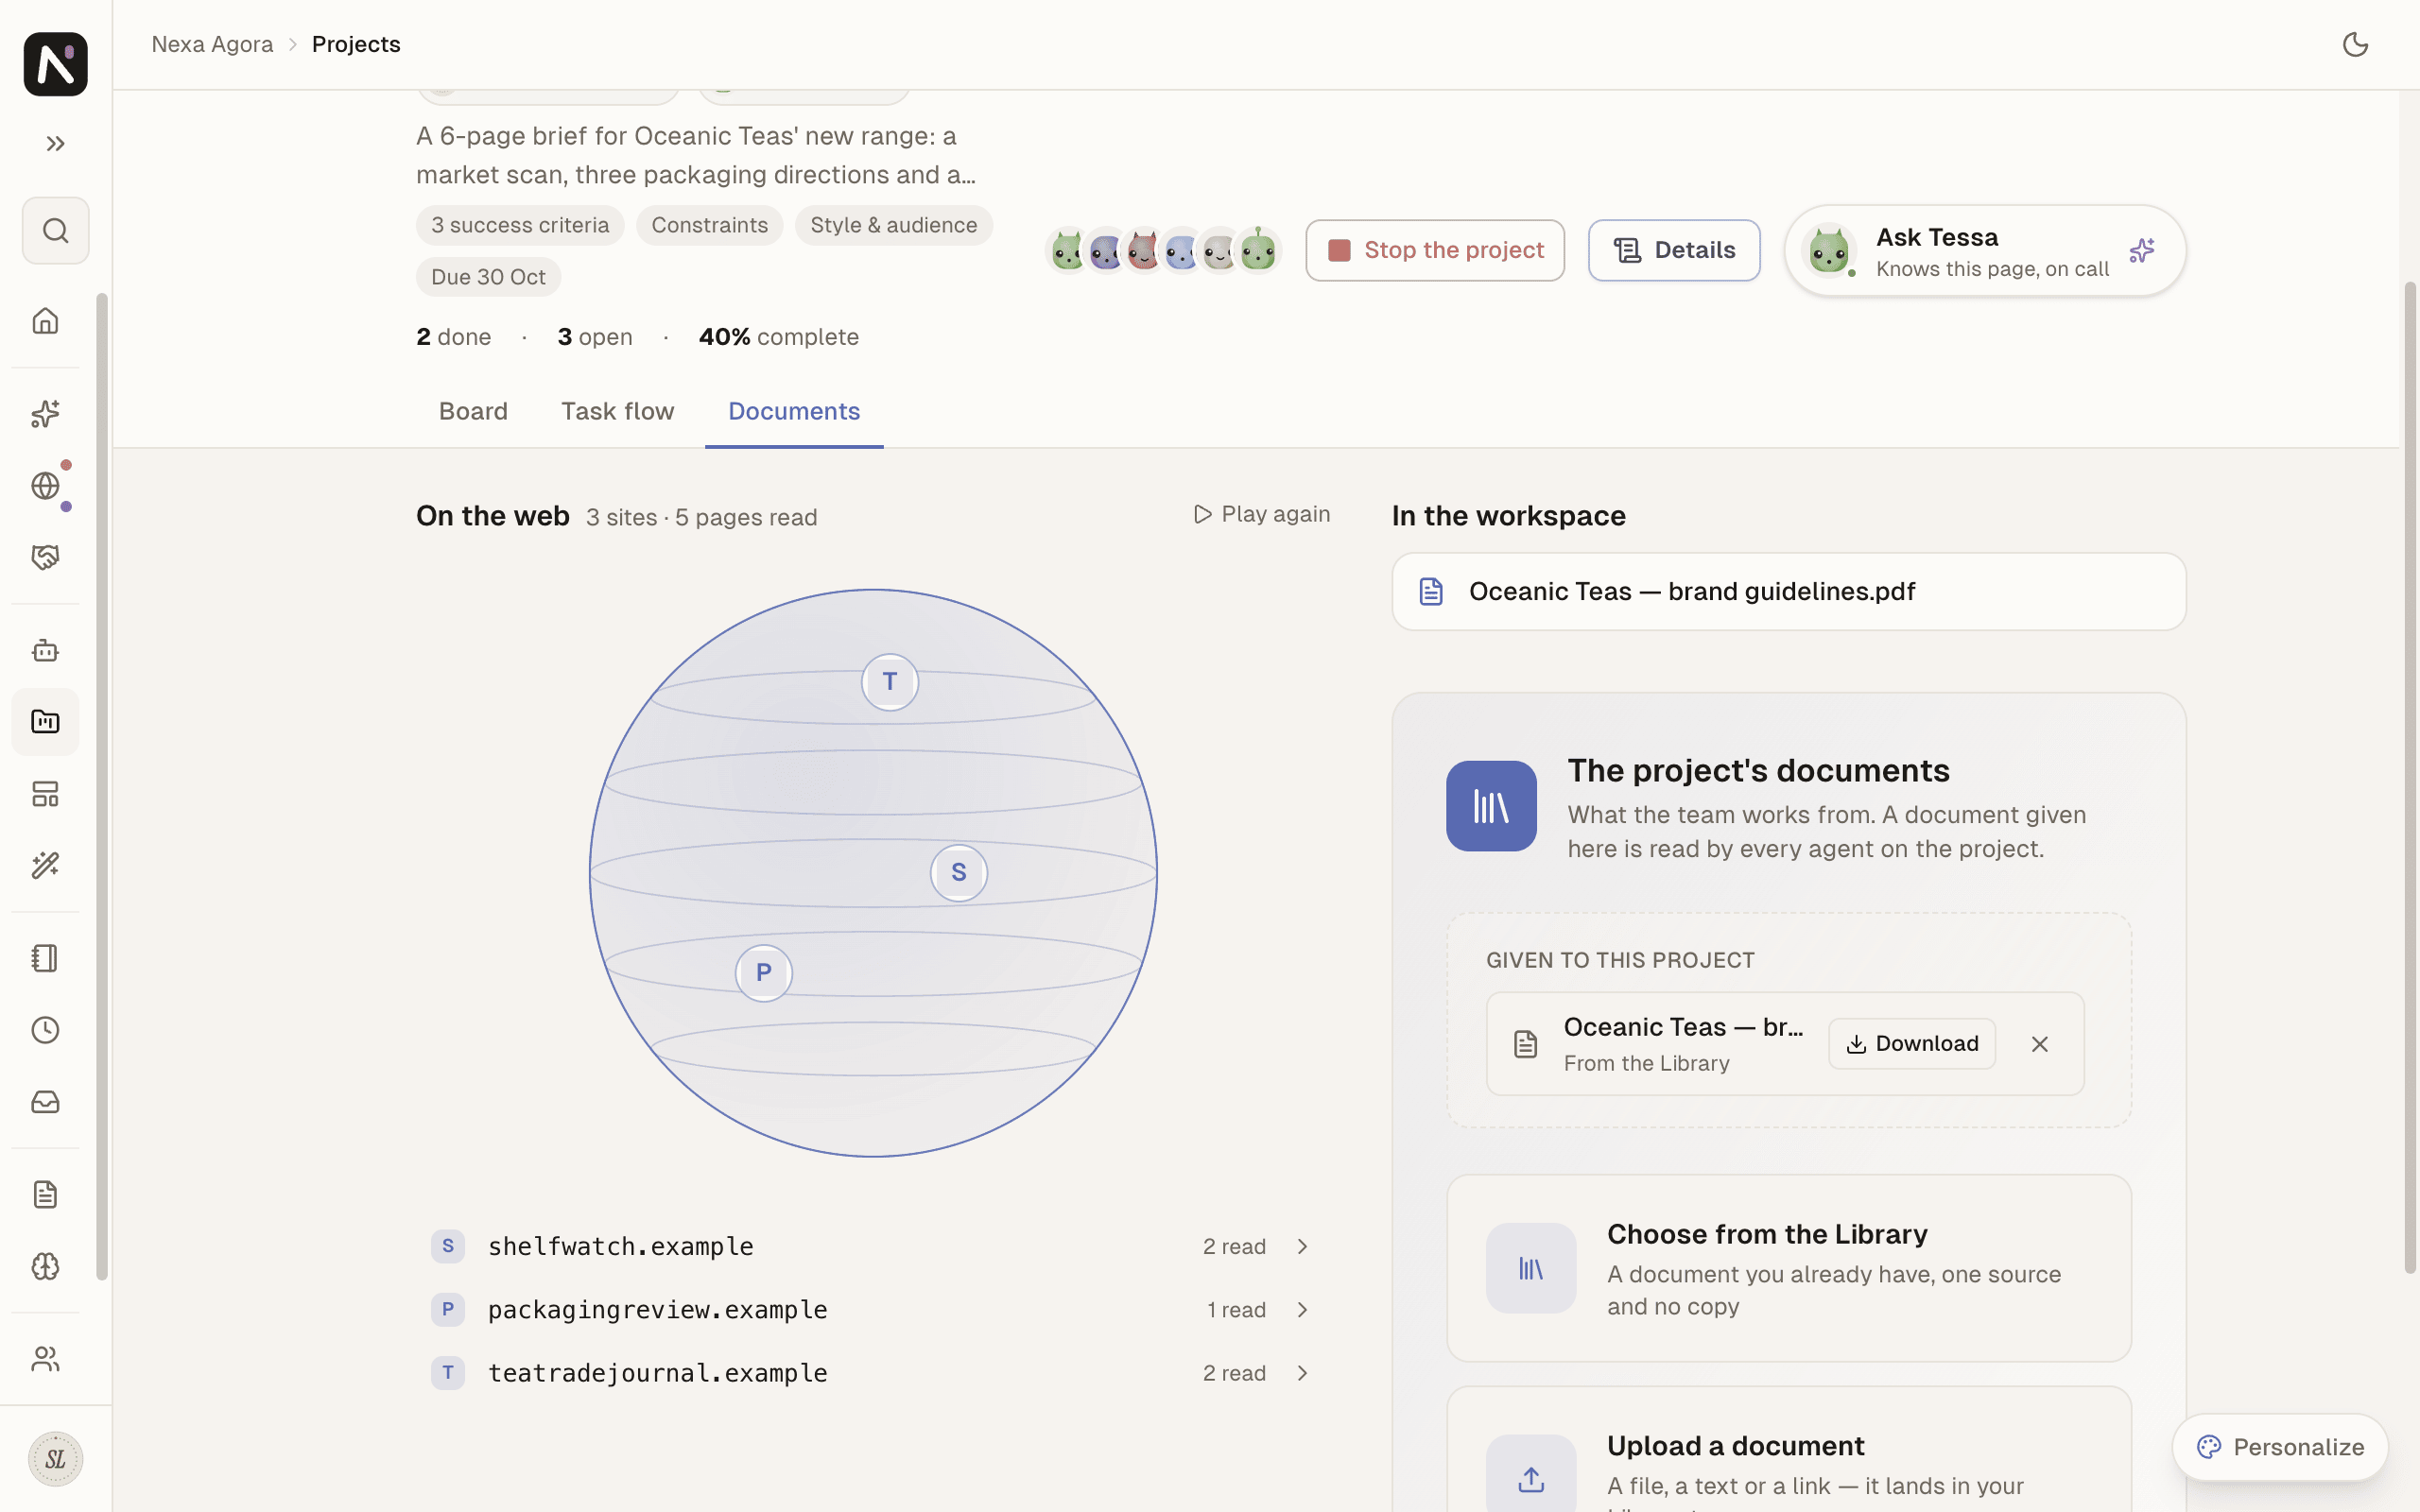Click Choose from the Library card
Viewport: 2420px width, 1512px height.
[x=1789, y=1268]
